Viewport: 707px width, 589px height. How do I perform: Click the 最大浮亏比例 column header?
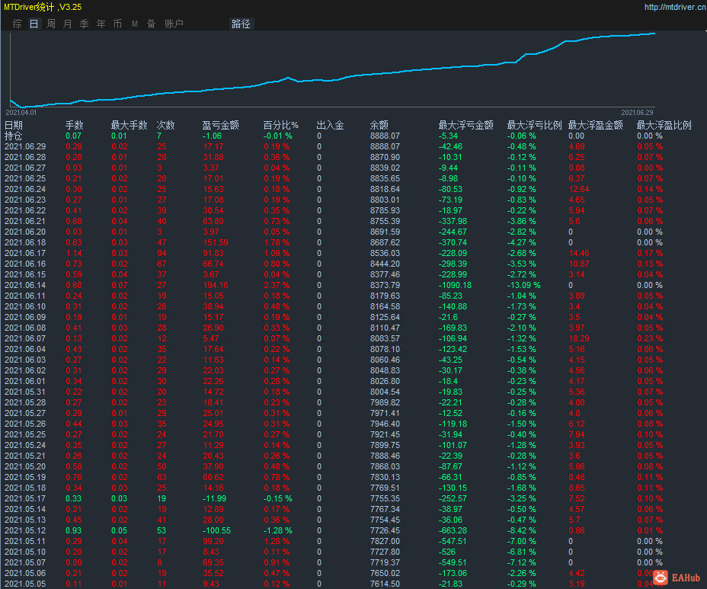(x=534, y=125)
